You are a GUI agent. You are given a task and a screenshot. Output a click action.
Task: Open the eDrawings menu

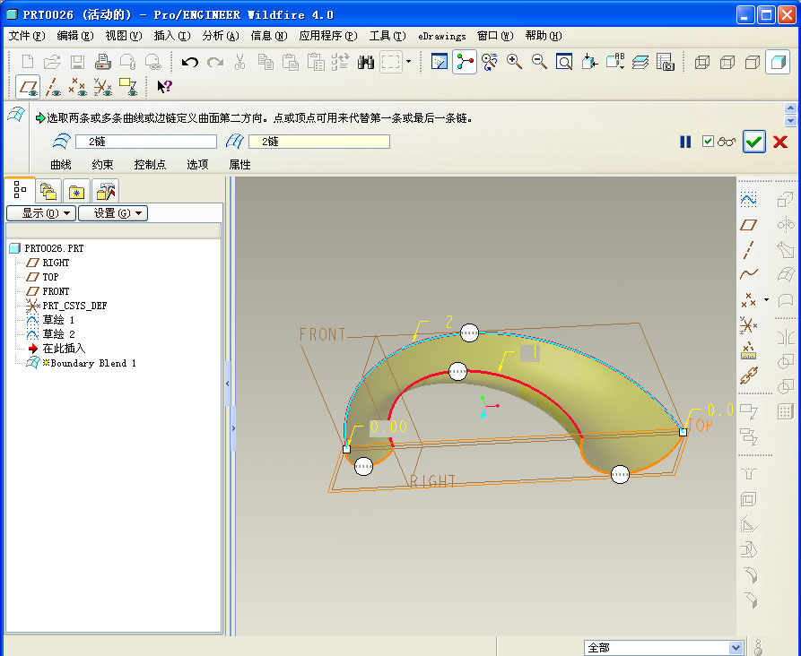click(442, 36)
